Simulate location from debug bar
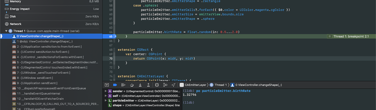Image resolution: width=376 pixels, height=110 pixels. tap(173, 85)
